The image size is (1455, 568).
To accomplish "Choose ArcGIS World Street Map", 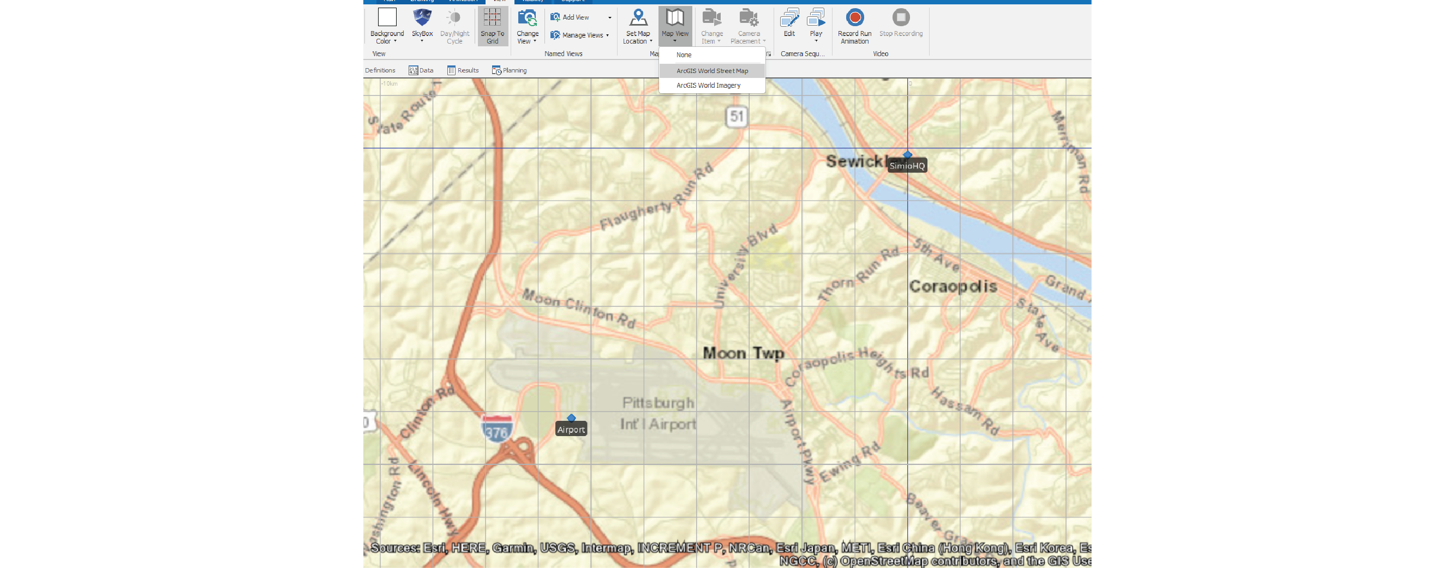I will click(x=712, y=70).
